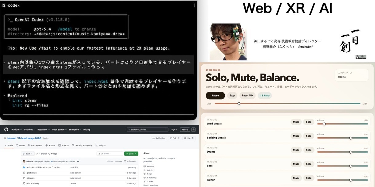Mute the Lead Vocals track

pyautogui.click(x=296, y=122)
